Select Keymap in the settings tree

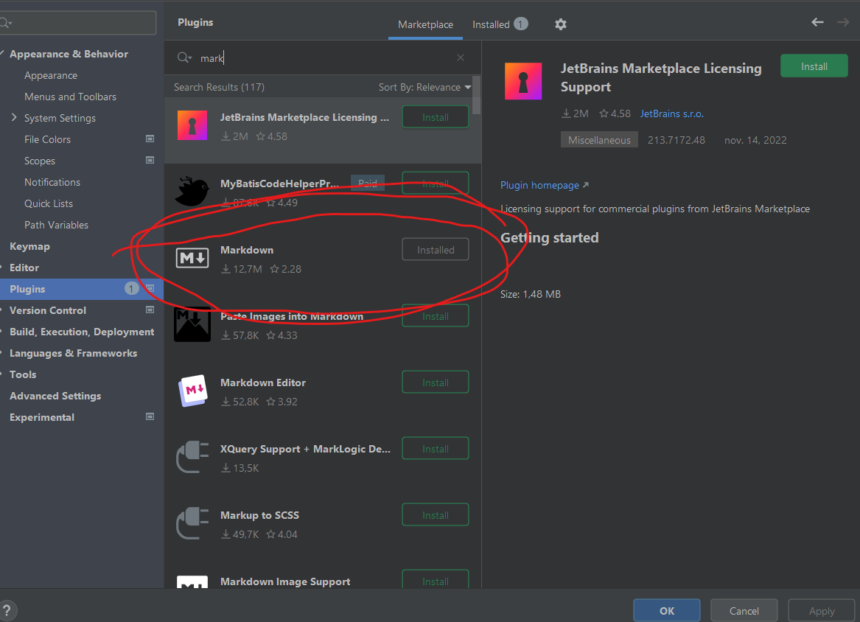[29, 246]
